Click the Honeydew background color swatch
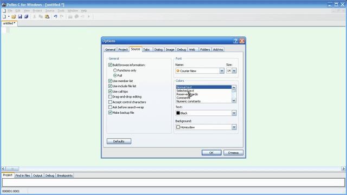This screenshot has width=347, height=195. pos(178,127)
